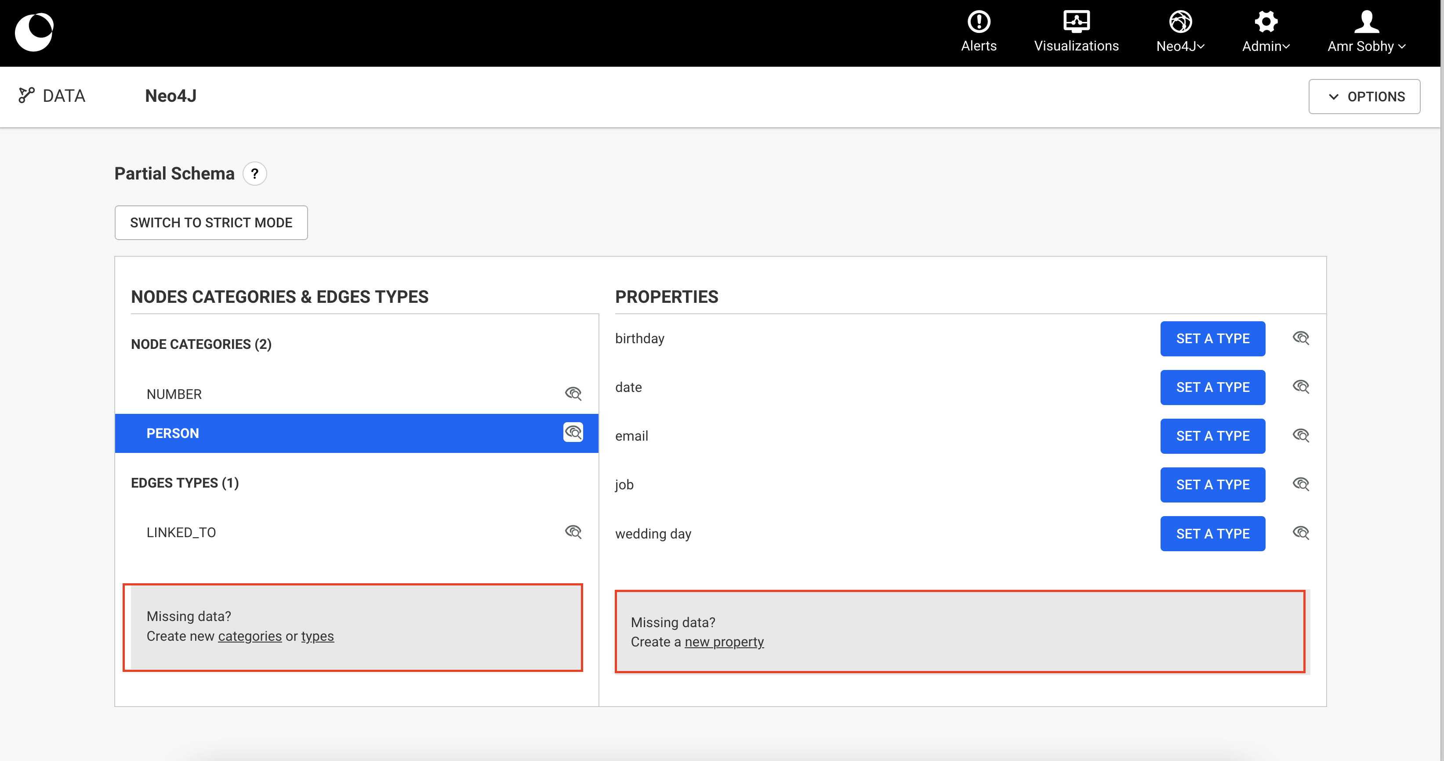Hide the email property eye icon
The width and height of the screenshot is (1444, 761).
[x=1300, y=436]
